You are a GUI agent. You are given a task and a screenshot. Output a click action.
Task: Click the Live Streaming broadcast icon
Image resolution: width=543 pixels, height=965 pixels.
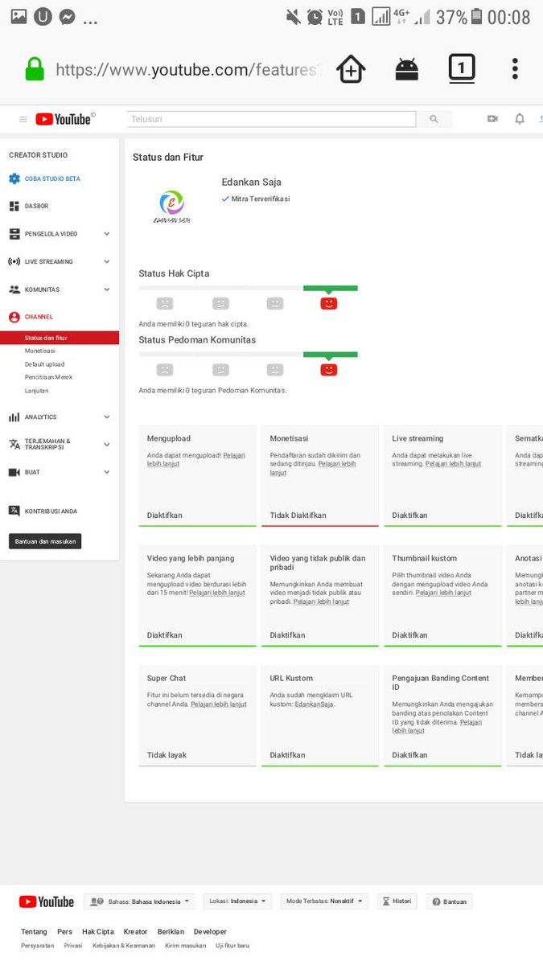[x=14, y=261]
